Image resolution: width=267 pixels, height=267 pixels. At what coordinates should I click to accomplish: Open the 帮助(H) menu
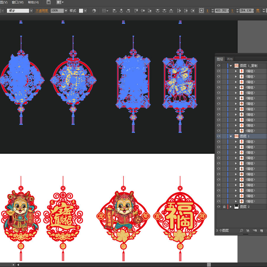click(33, 2)
